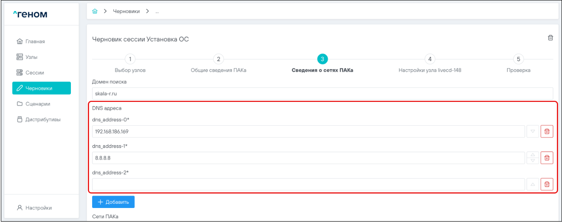Click the Добавить button
The height and width of the screenshot is (222, 562).
(113, 202)
